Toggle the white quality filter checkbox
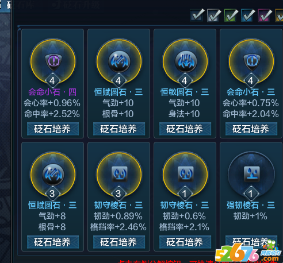 pyautogui.click(x=214, y=15)
